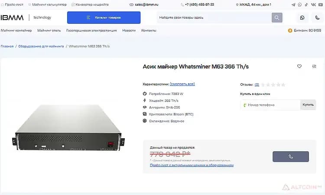
Task: Open the TikTok social icon
Action: (x=306, y=5)
